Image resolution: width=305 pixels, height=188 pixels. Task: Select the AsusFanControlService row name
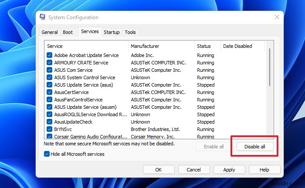tap(78, 100)
